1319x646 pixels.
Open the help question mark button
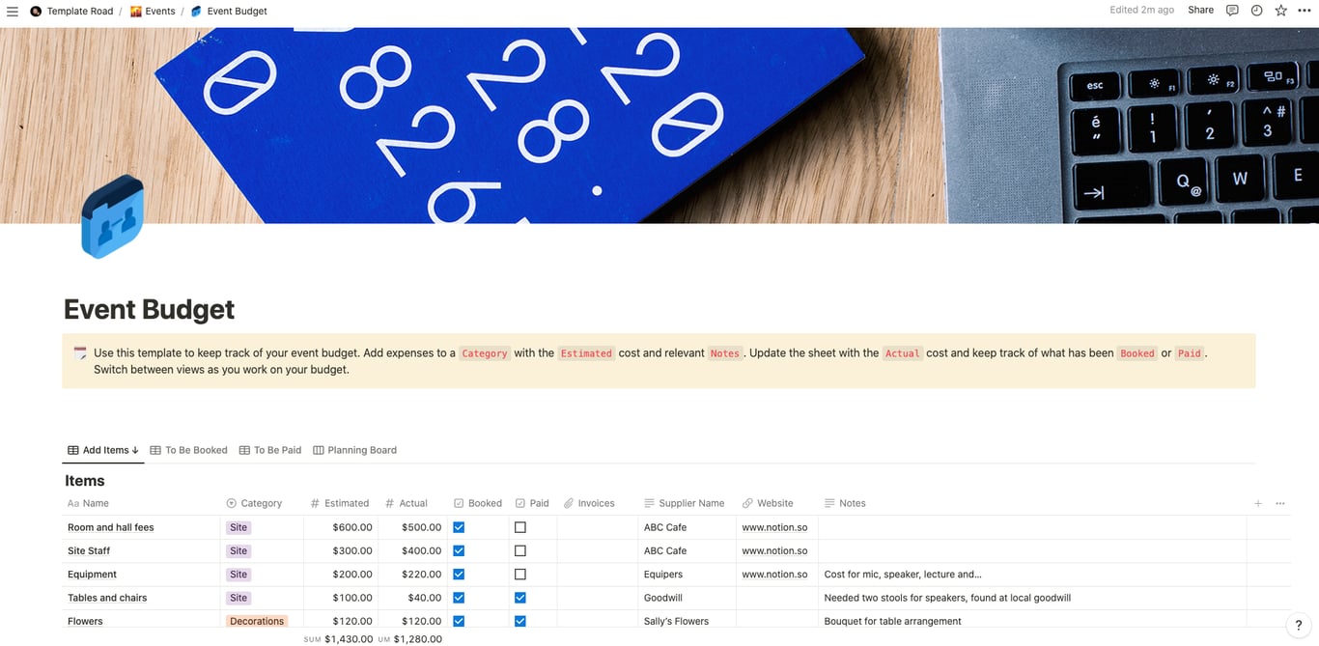pyautogui.click(x=1299, y=625)
